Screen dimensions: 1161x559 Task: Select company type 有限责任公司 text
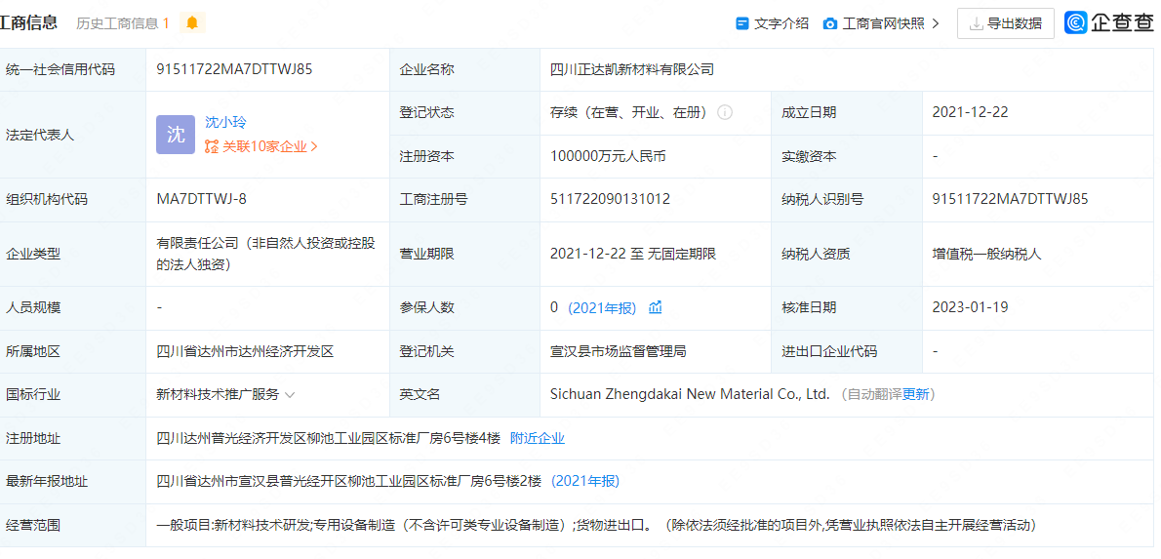(x=265, y=254)
